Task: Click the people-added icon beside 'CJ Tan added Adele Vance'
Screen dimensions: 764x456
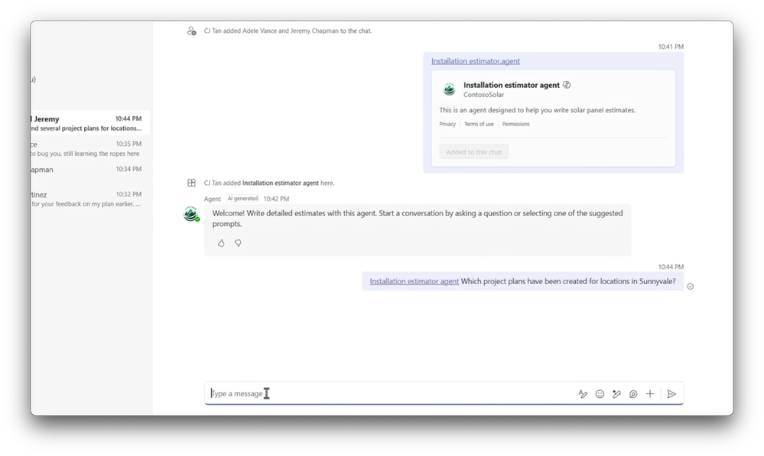Action: (x=191, y=31)
